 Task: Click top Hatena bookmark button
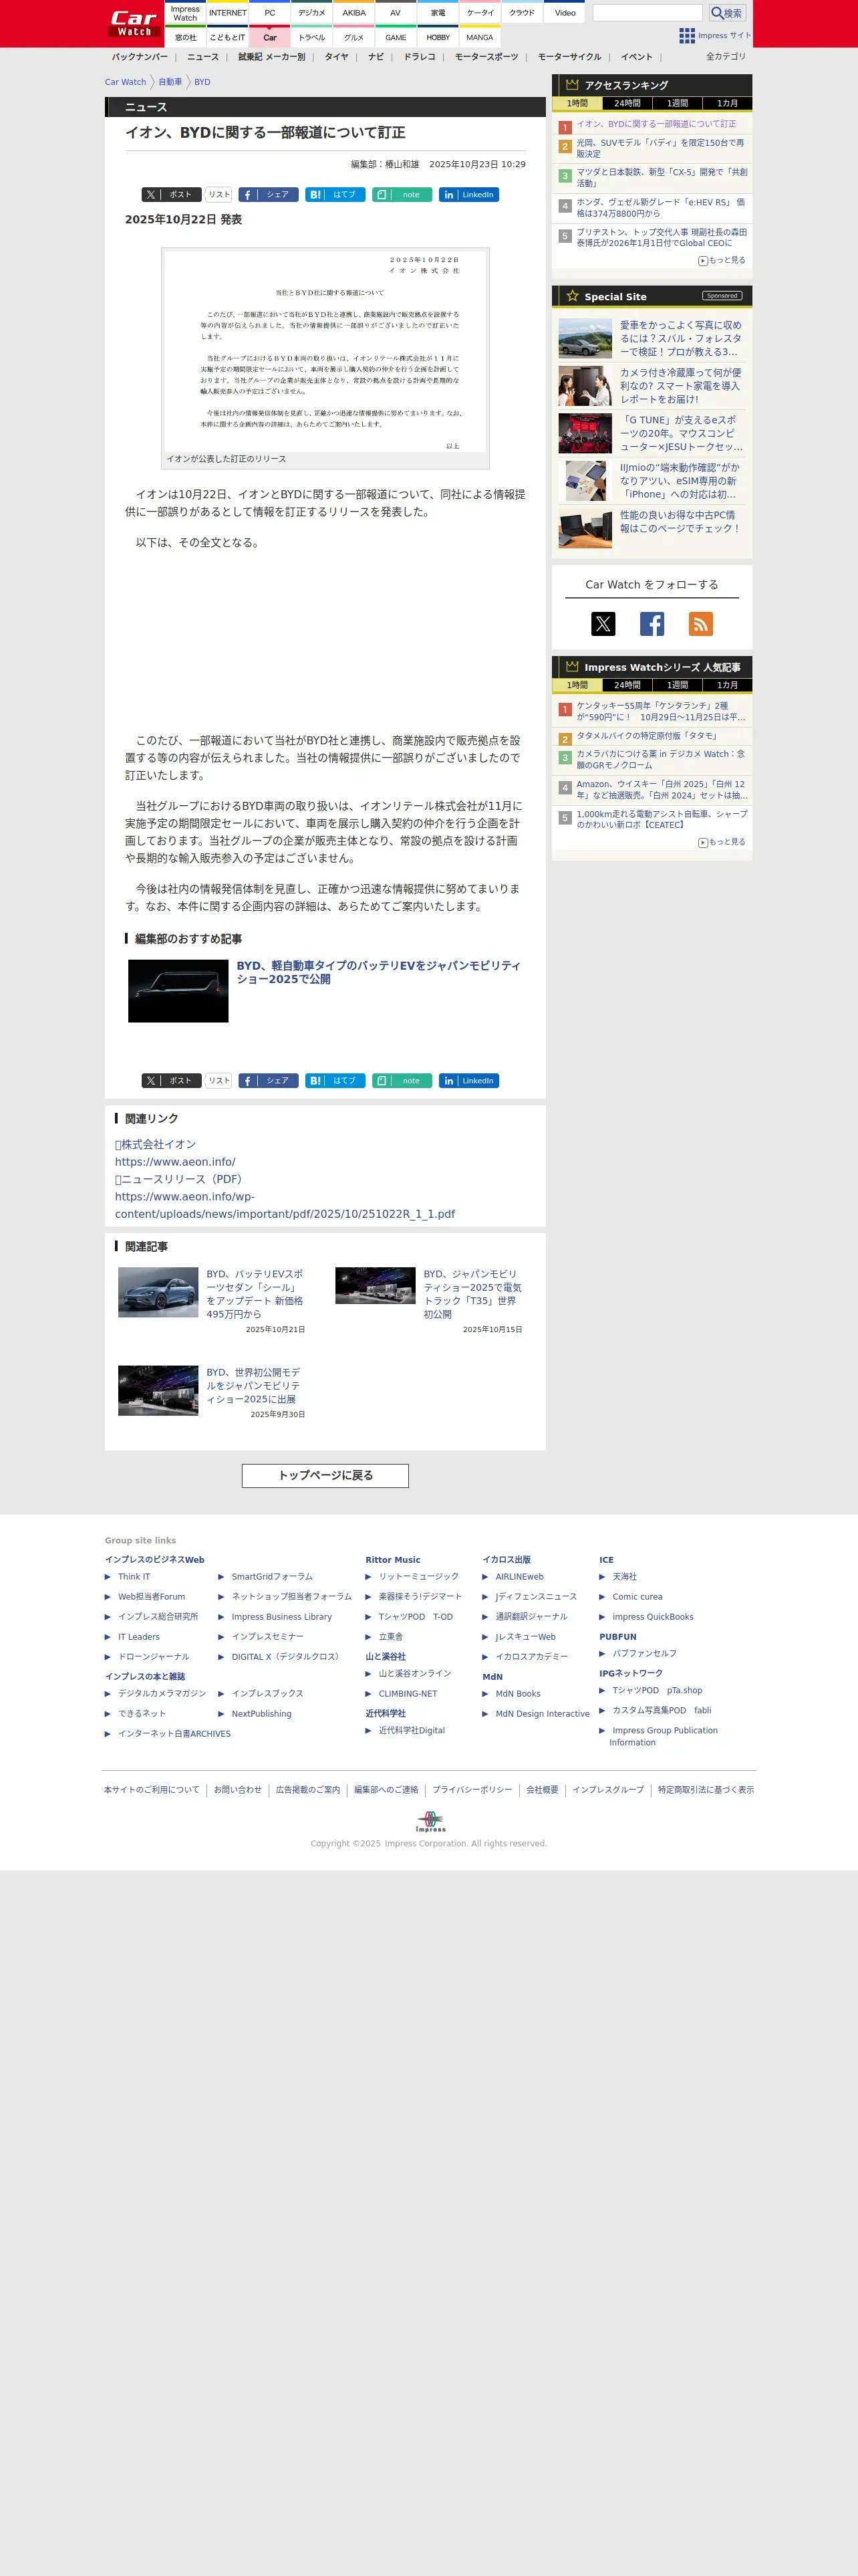point(335,195)
